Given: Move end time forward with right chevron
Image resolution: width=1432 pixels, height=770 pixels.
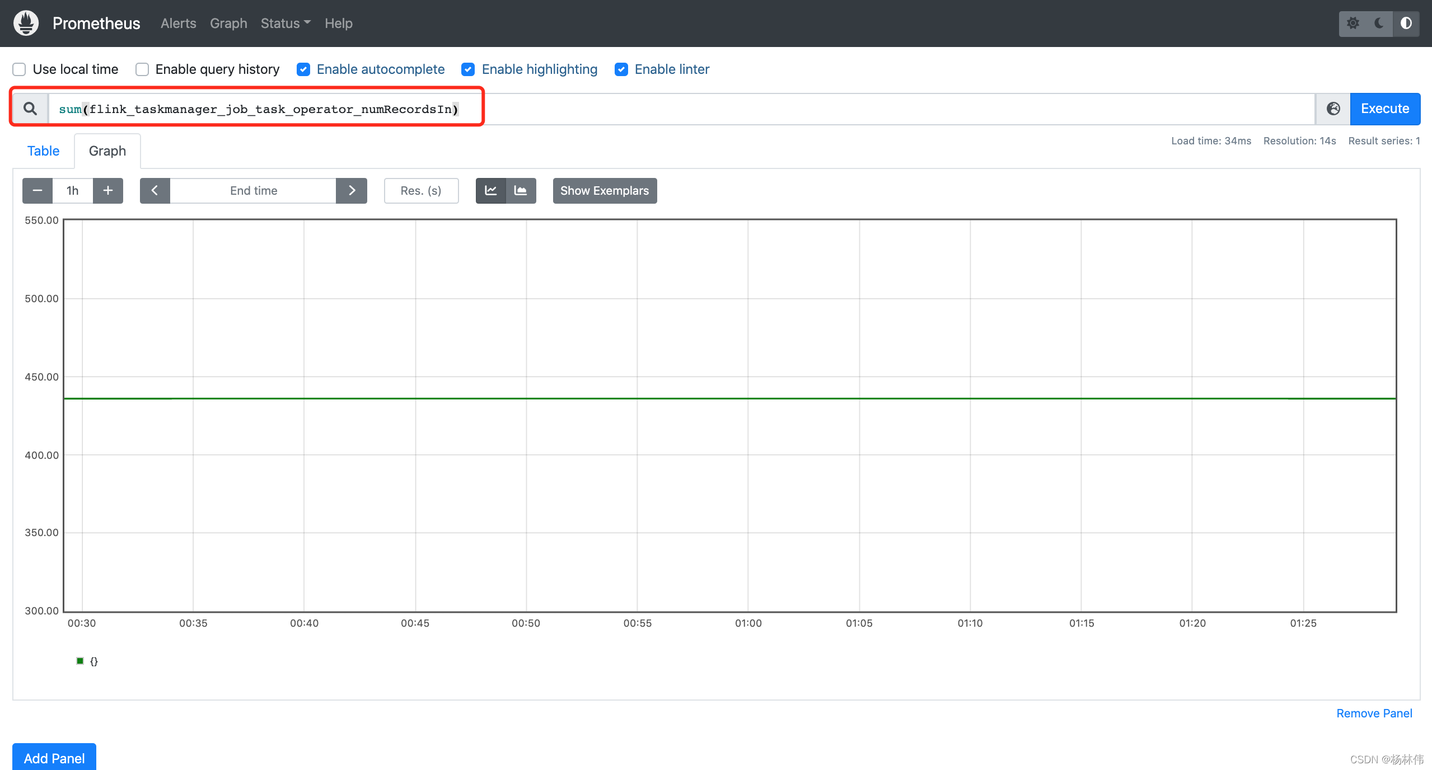Looking at the screenshot, I should pos(352,191).
